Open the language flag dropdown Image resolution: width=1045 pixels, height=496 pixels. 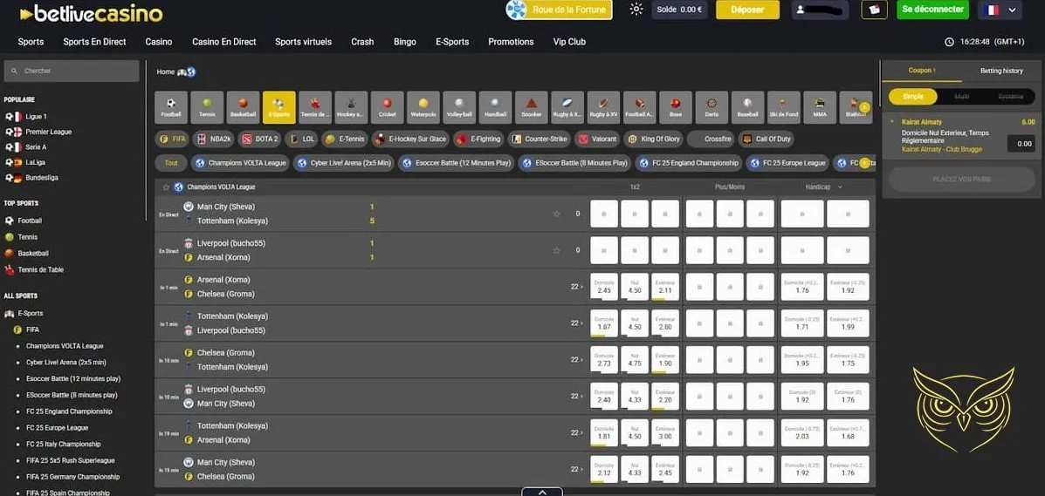click(1000, 10)
